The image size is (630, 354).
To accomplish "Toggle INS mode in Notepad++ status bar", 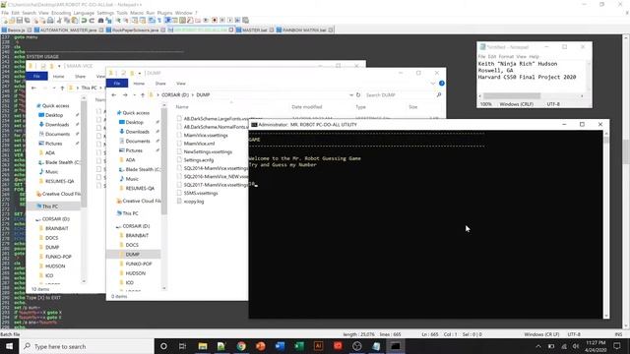I will pos(618,334).
